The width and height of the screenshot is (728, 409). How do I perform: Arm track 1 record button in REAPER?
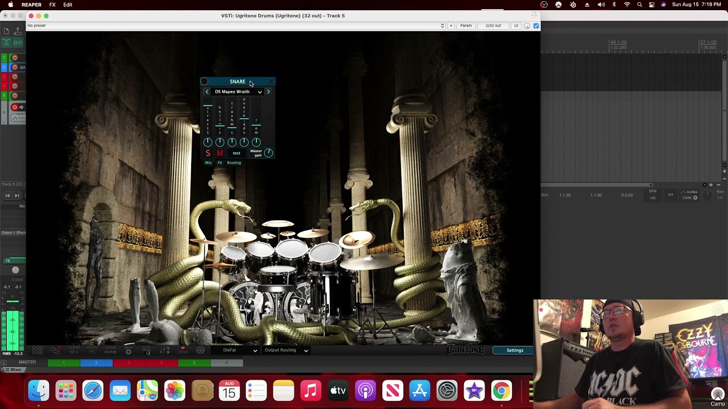coord(15,58)
